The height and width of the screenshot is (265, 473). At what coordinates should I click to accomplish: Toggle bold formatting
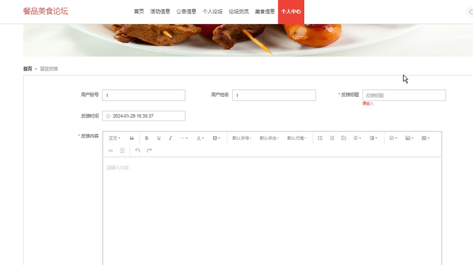coord(147,138)
